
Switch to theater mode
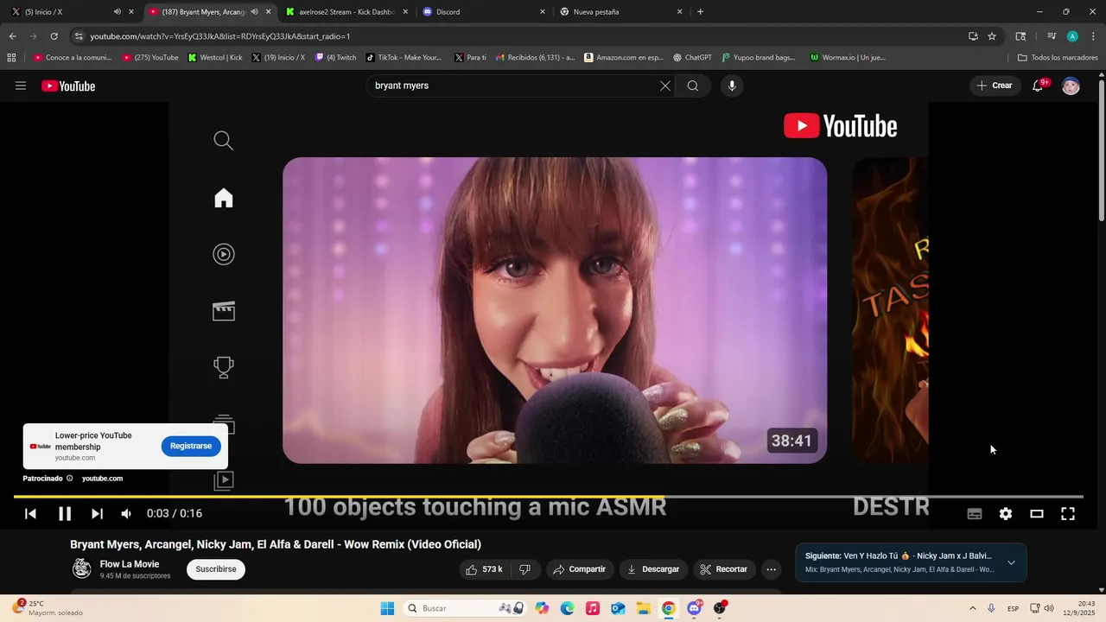pyautogui.click(x=1037, y=513)
